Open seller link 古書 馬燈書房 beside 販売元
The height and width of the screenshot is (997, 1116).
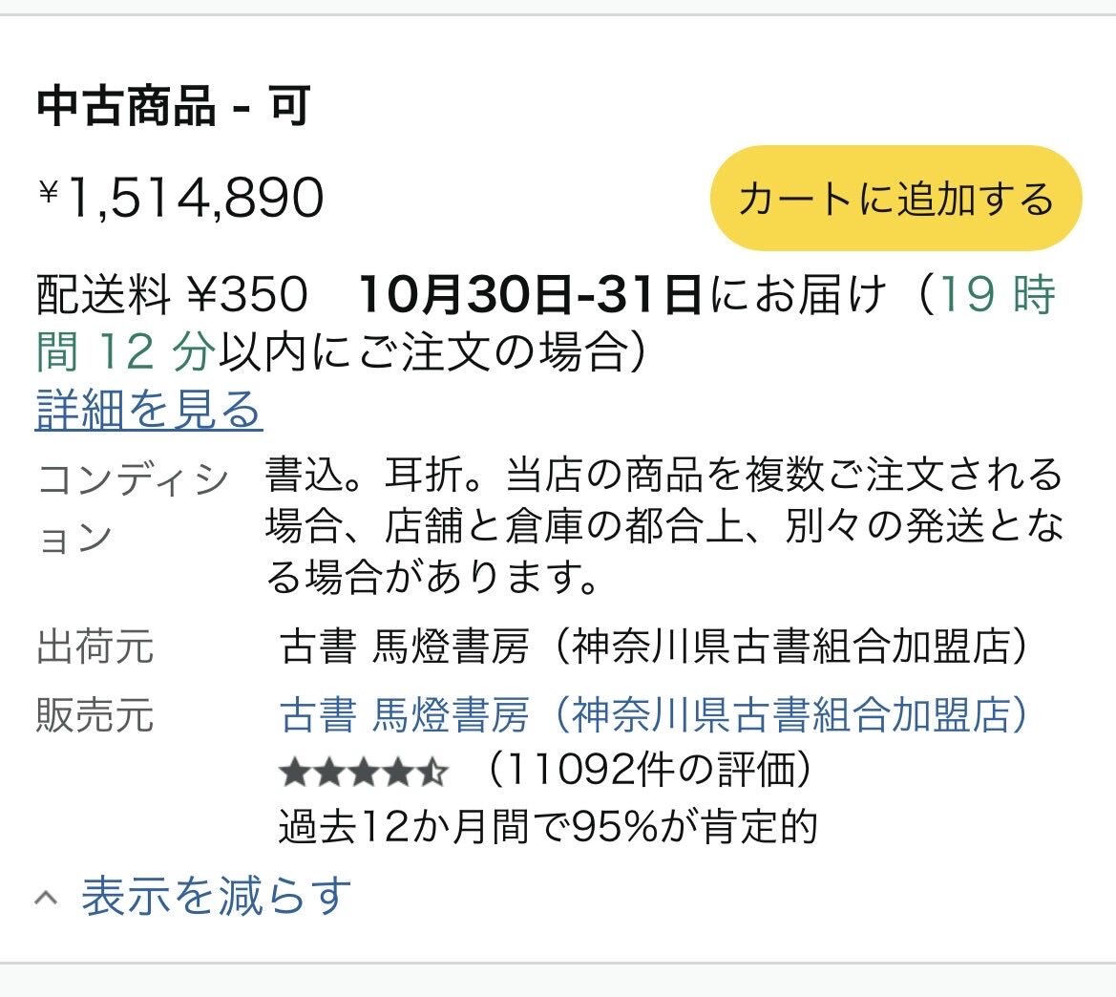654,714
